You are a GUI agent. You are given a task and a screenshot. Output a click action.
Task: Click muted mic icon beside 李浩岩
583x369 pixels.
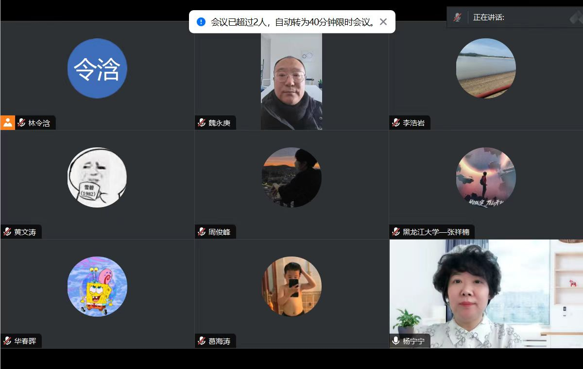tap(396, 123)
